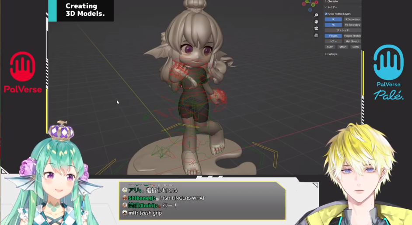The height and width of the screenshot is (225, 412).
Task: Toggle the FK Secondary layer
Action: coord(353,25)
